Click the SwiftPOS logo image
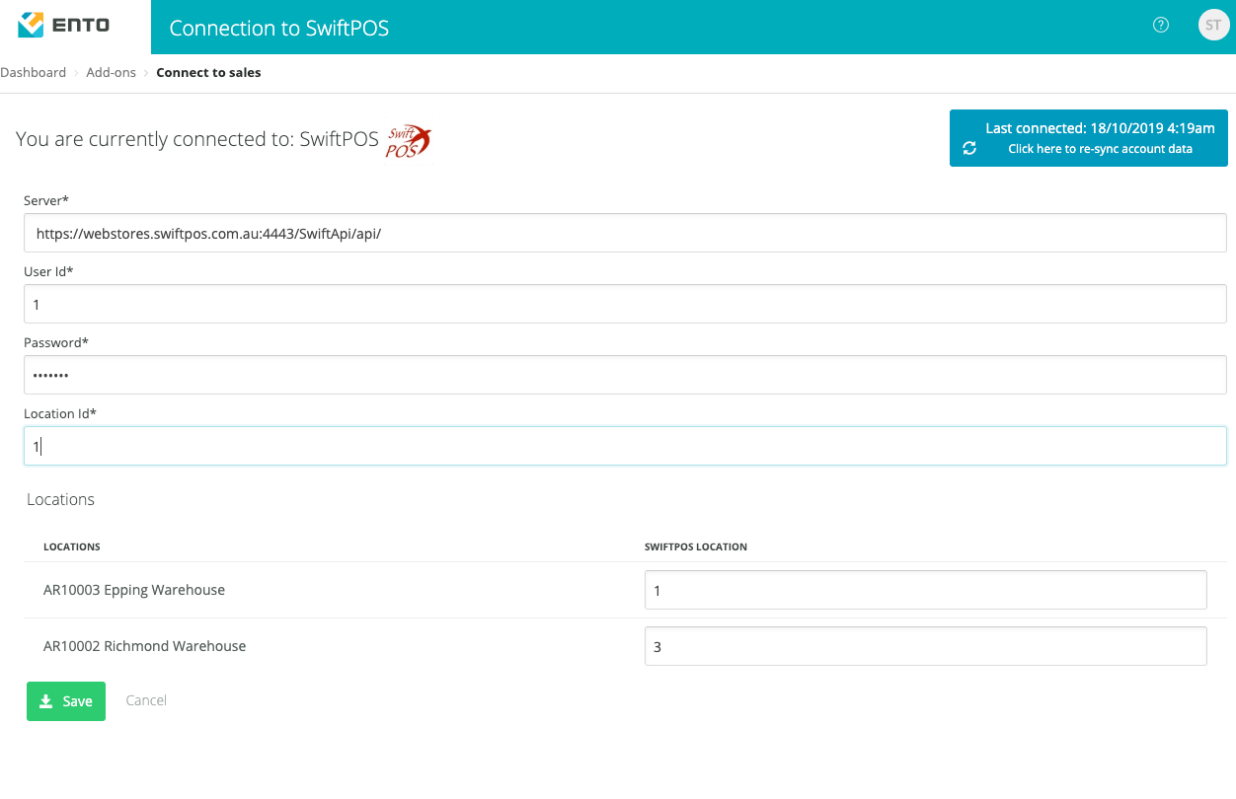Screen dimensions: 1236x799 (409, 140)
